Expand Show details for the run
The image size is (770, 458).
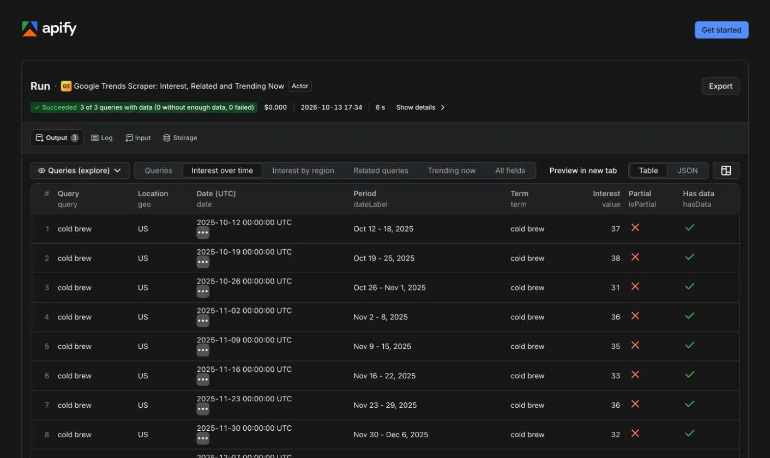[x=420, y=107]
